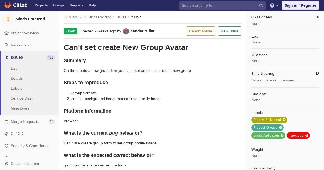Click the Status::Validation label

268,135
